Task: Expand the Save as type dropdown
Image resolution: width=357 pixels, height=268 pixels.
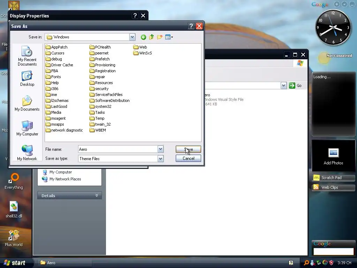Action: click(x=160, y=159)
